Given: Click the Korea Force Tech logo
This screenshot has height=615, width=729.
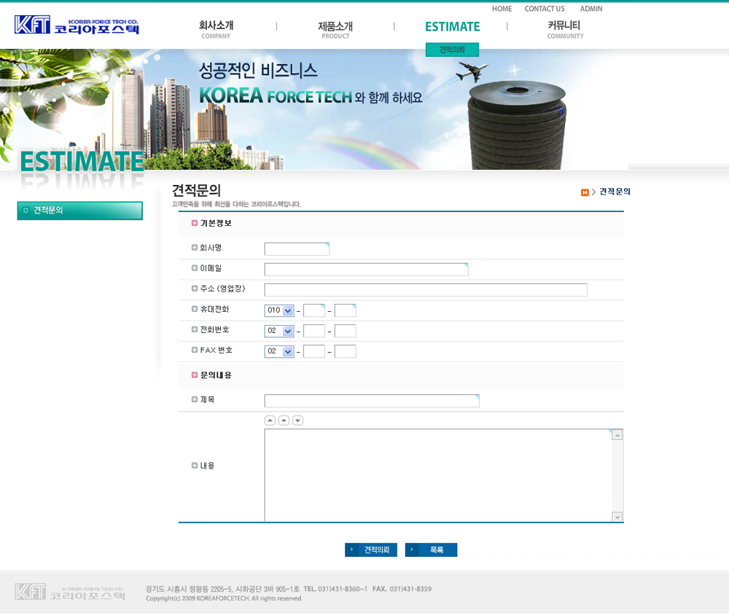Looking at the screenshot, I should coord(77,26).
